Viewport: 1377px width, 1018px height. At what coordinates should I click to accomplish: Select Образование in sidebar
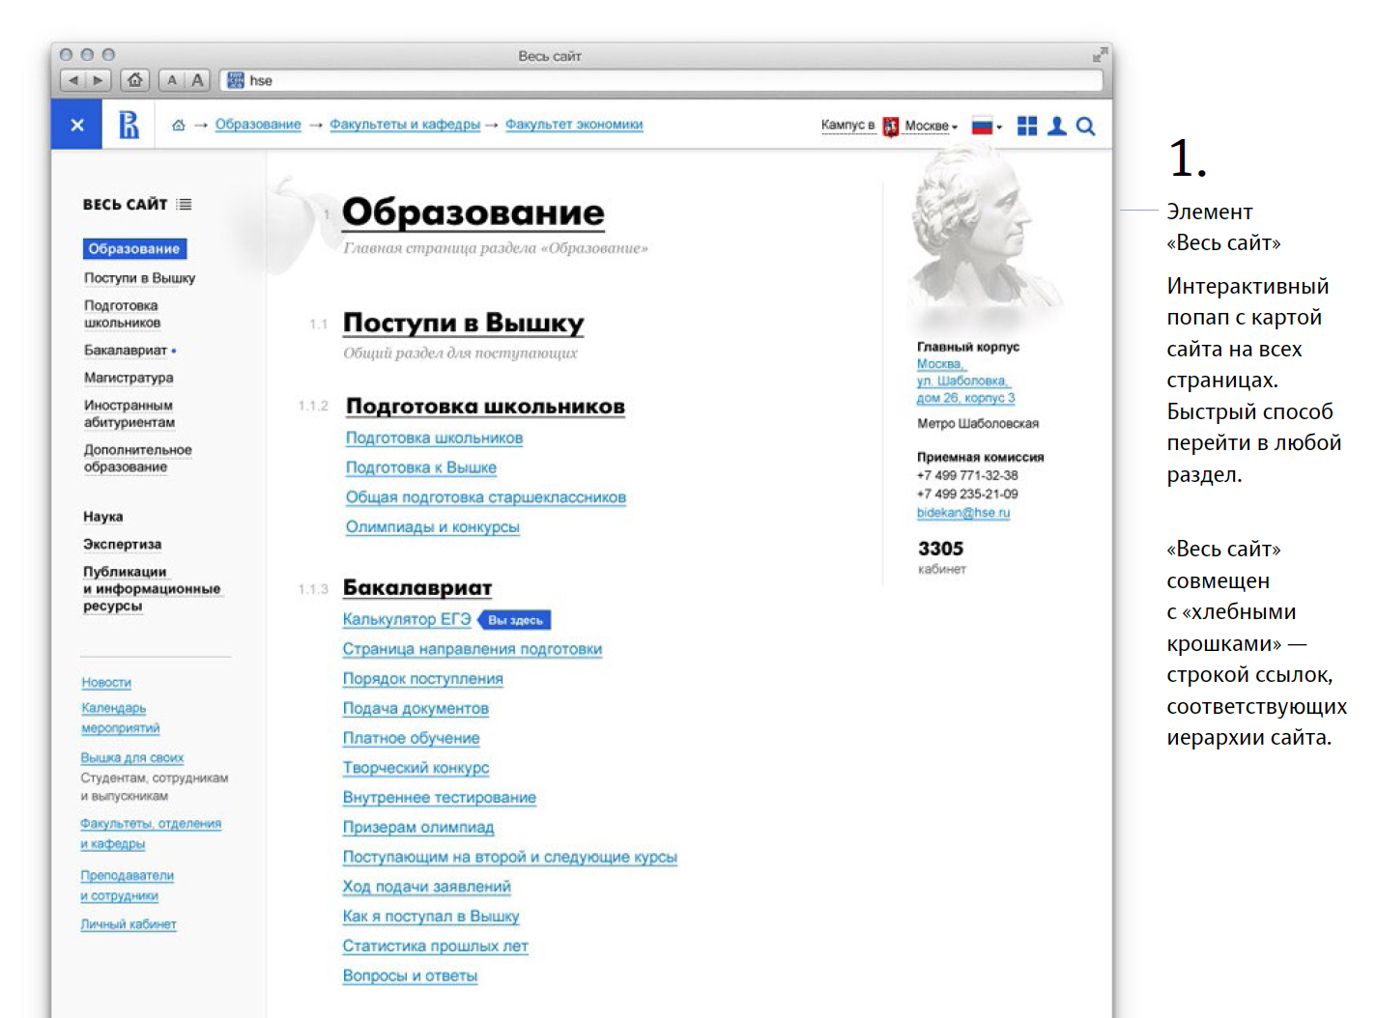[x=134, y=249]
